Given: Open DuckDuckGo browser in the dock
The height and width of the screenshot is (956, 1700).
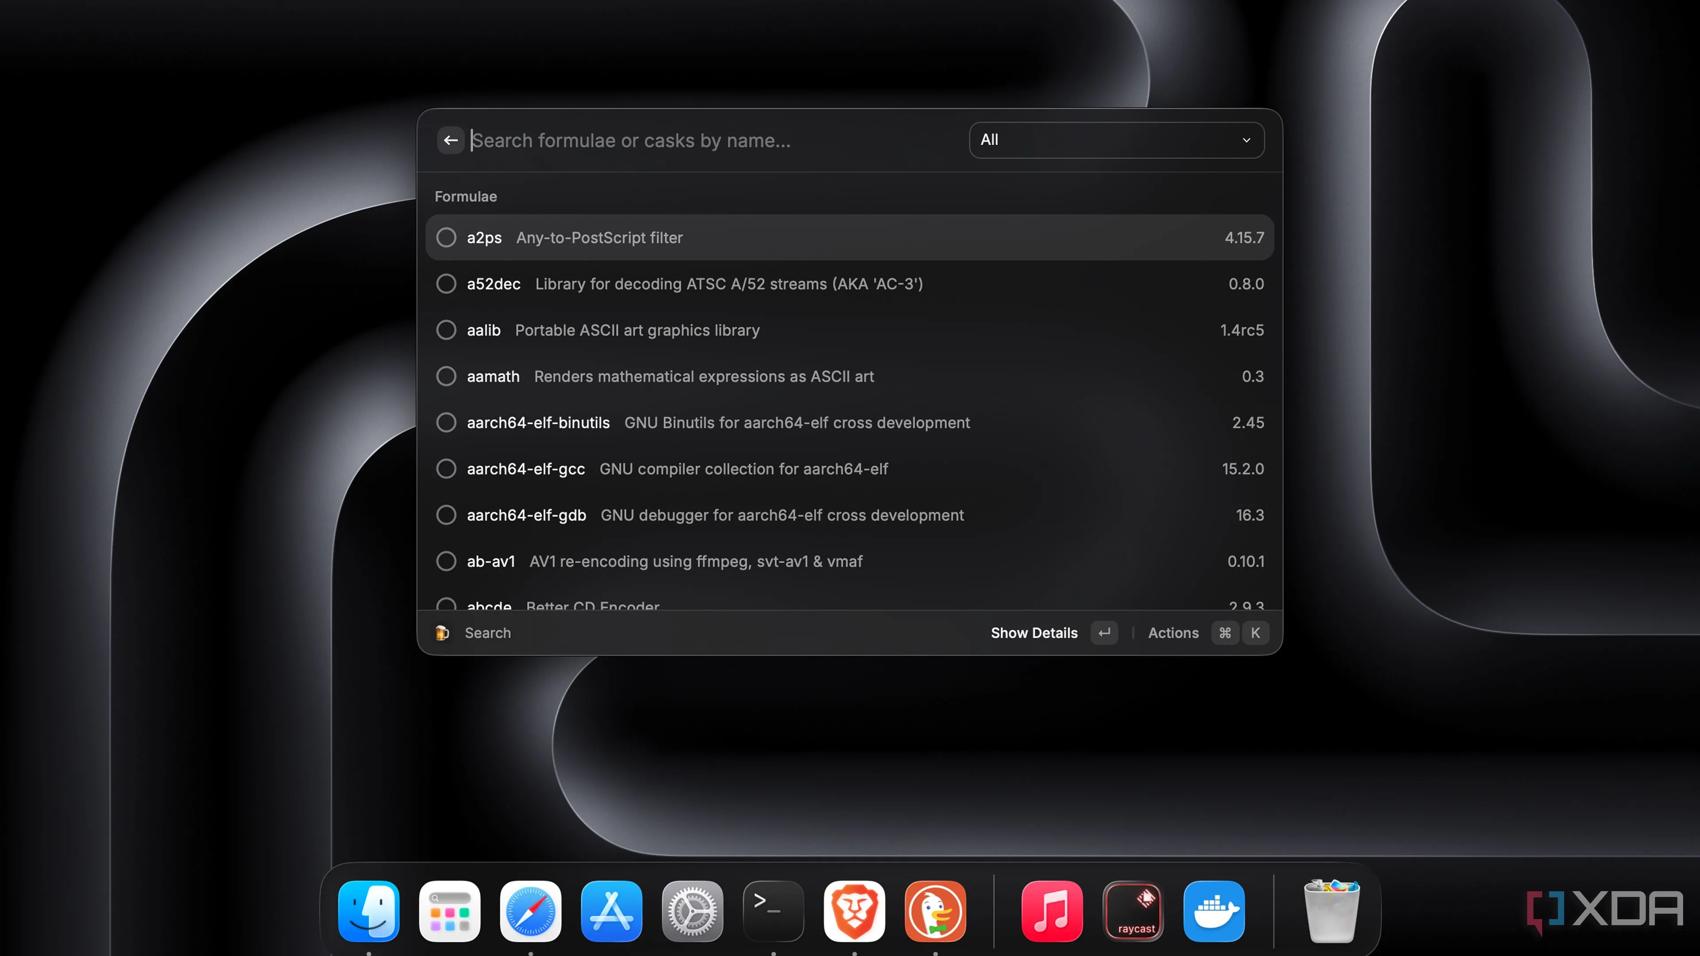Looking at the screenshot, I should 935,911.
